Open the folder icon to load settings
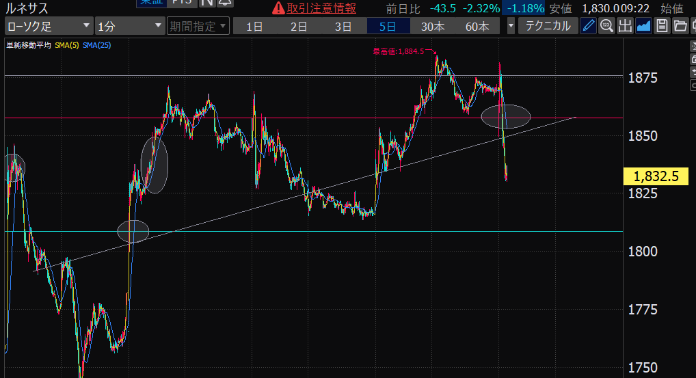This screenshot has width=696, height=378. [x=680, y=27]
